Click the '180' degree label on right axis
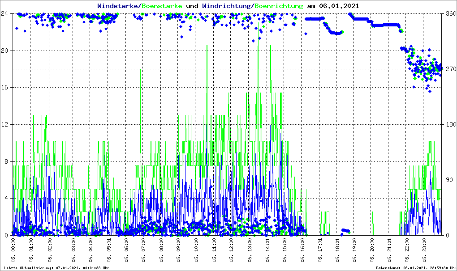Viewport: 457px width, 271px height. point(450,124)
